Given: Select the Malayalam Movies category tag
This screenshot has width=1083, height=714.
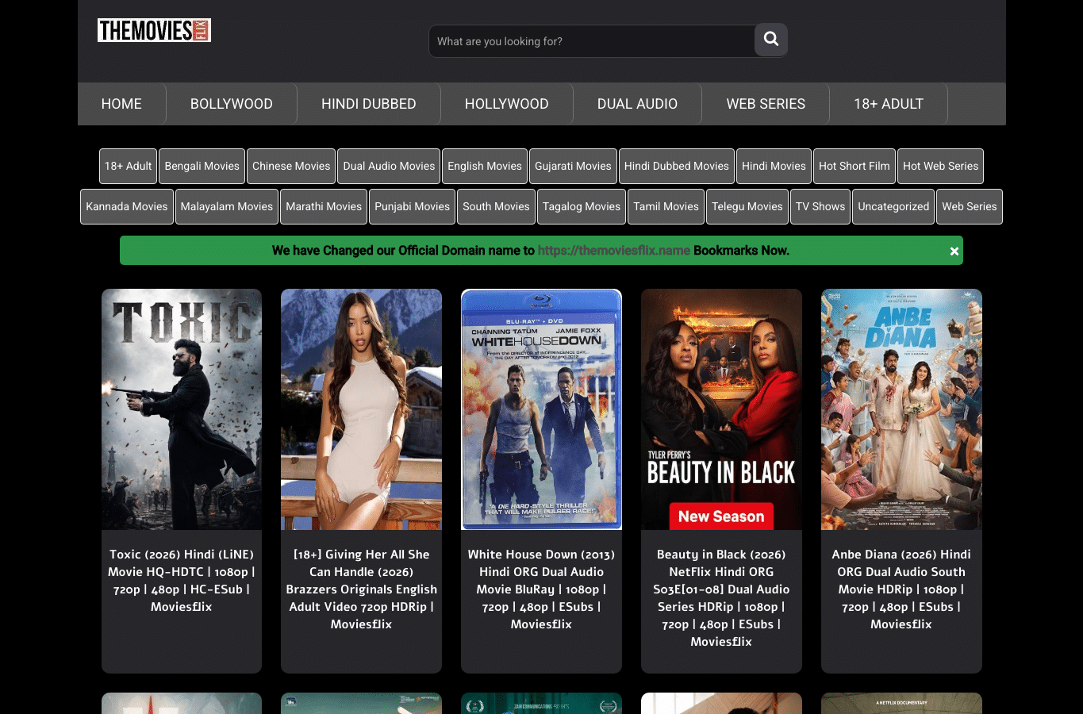Looking at the screenshot, I should point(227,206).
